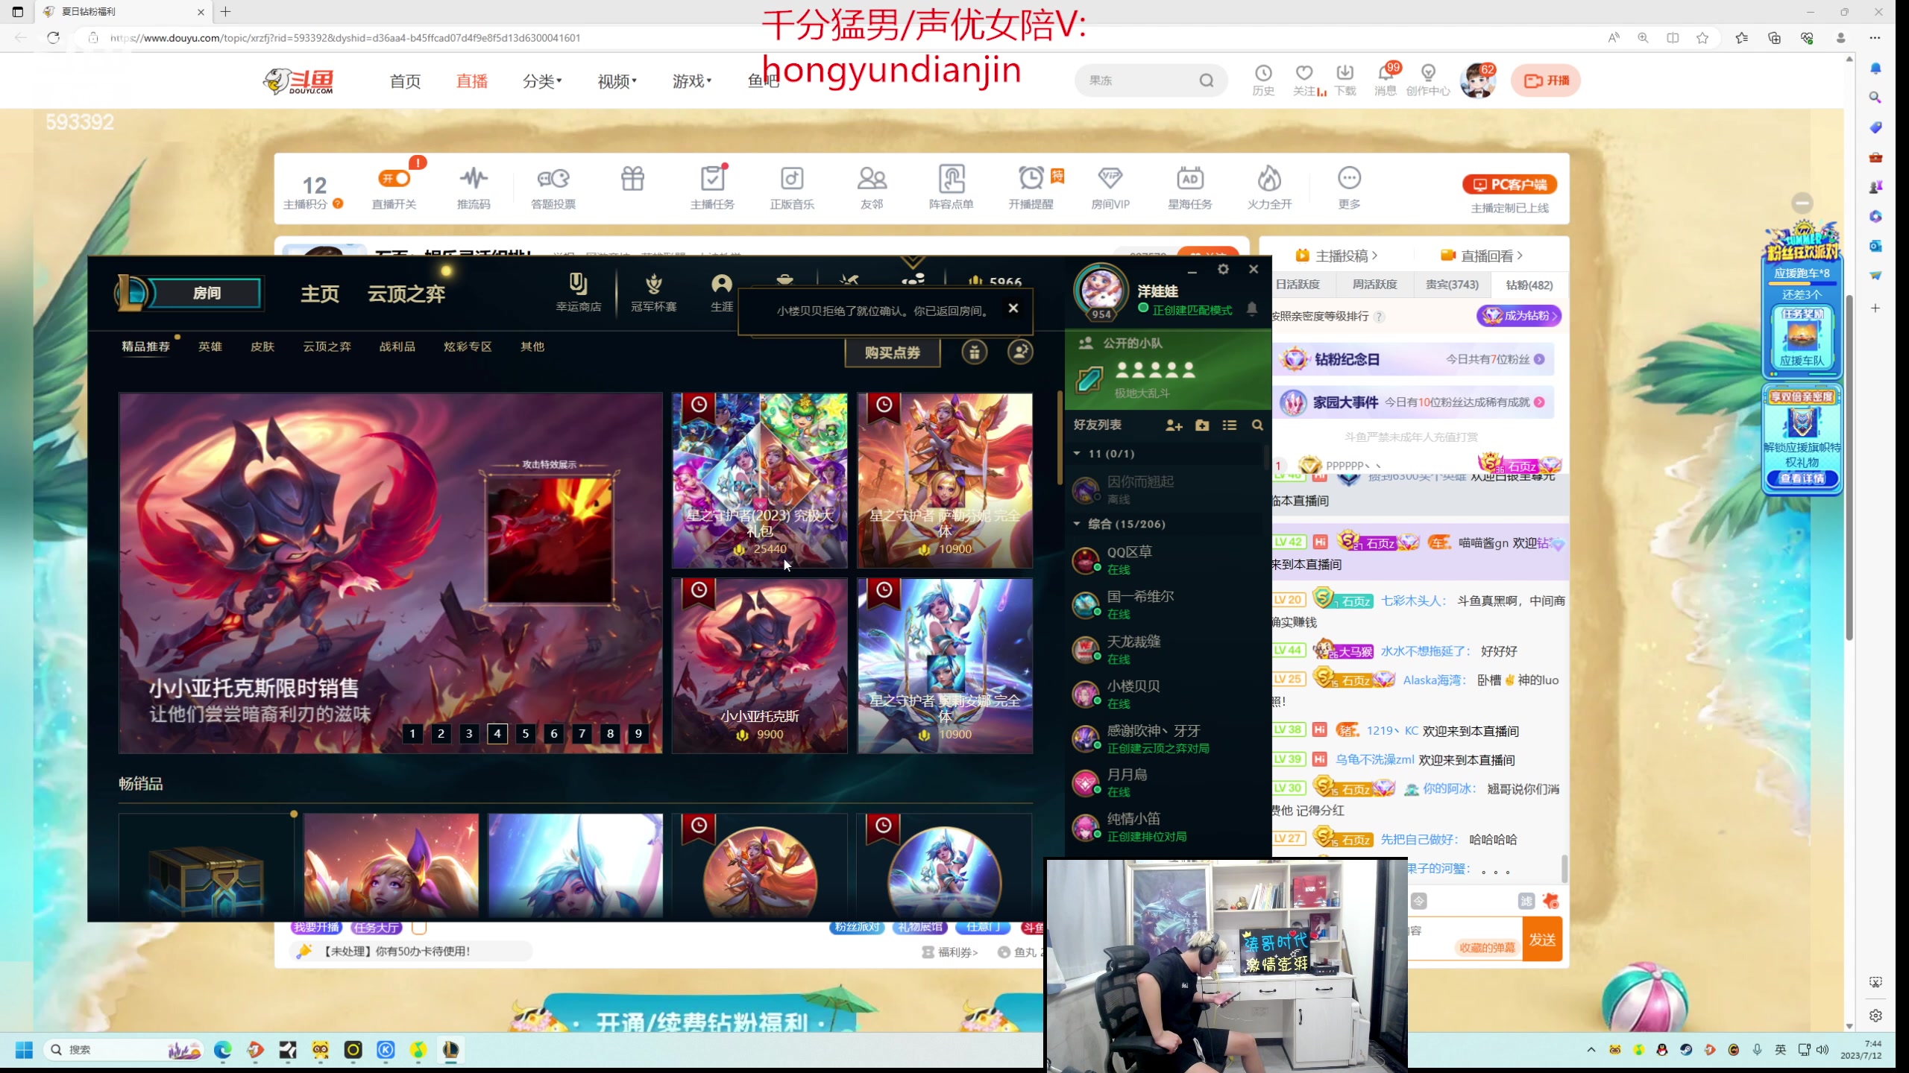Create a new friend folder icon

coord(1202,425)
